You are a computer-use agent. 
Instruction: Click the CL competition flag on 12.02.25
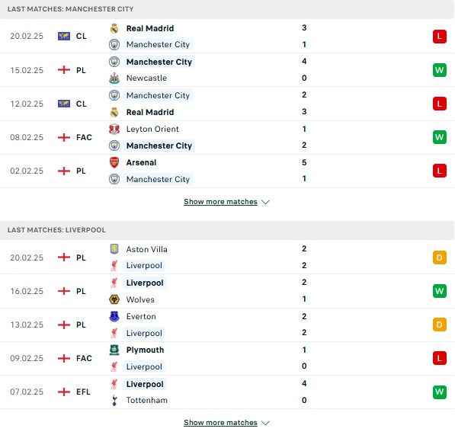[x=64, y=104]
